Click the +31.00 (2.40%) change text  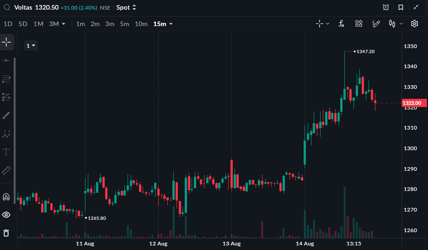pyautogui.click(x=79, y=8)
